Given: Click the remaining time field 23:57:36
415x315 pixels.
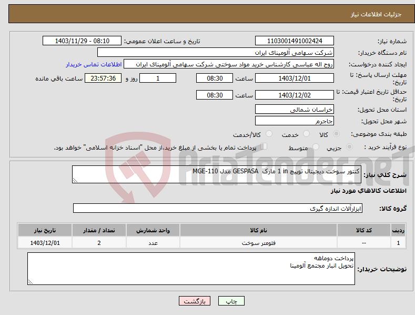Looking at the screenshot, I should pos(103,78).
